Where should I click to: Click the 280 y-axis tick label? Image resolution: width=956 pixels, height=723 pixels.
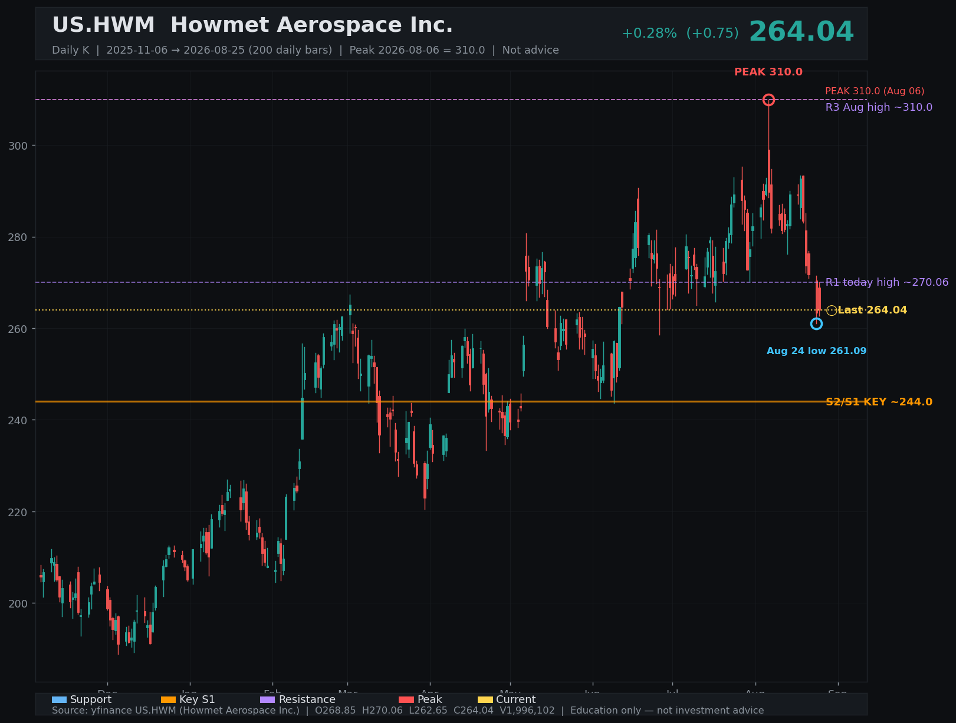tap(18, 237)
